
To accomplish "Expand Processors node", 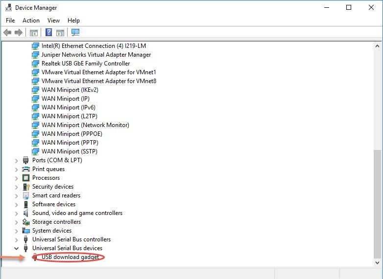I will 16,178.
